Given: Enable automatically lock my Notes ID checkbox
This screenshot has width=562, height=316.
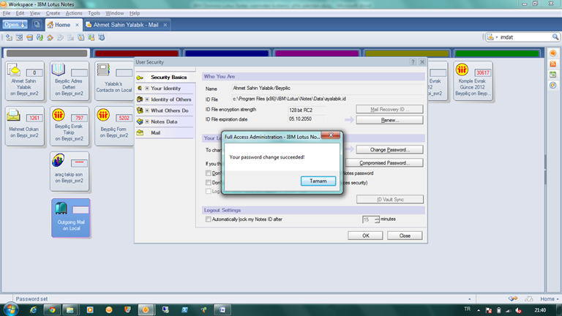Looking at the screenshot, I should point(208,219).
